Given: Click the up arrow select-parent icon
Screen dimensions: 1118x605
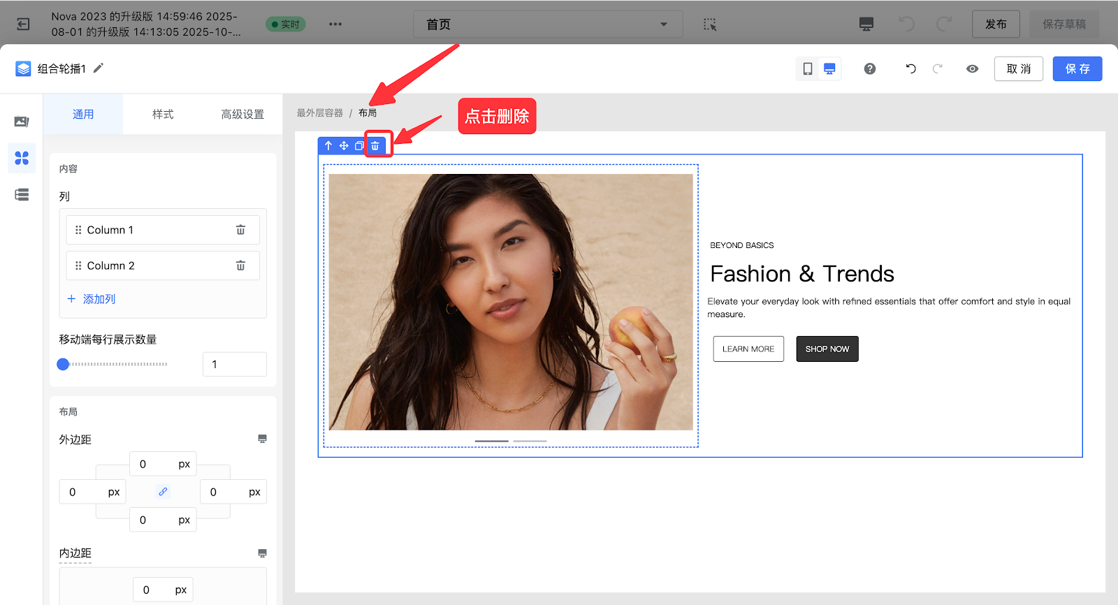Looking at the screenshot, I should (328, 146).
